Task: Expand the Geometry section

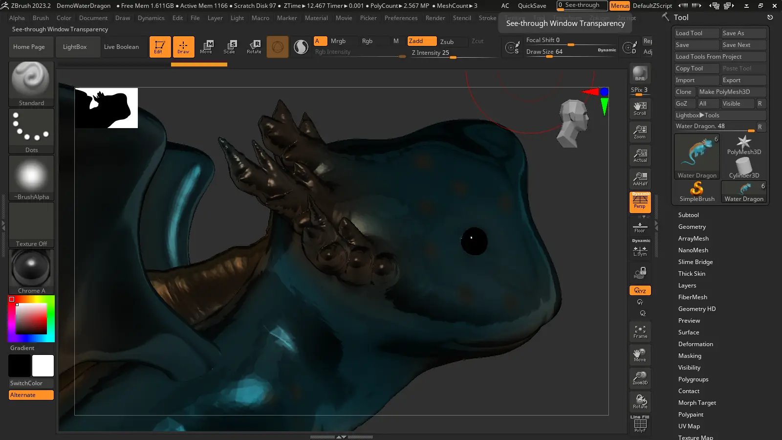Action: click(x=692, y=227)
